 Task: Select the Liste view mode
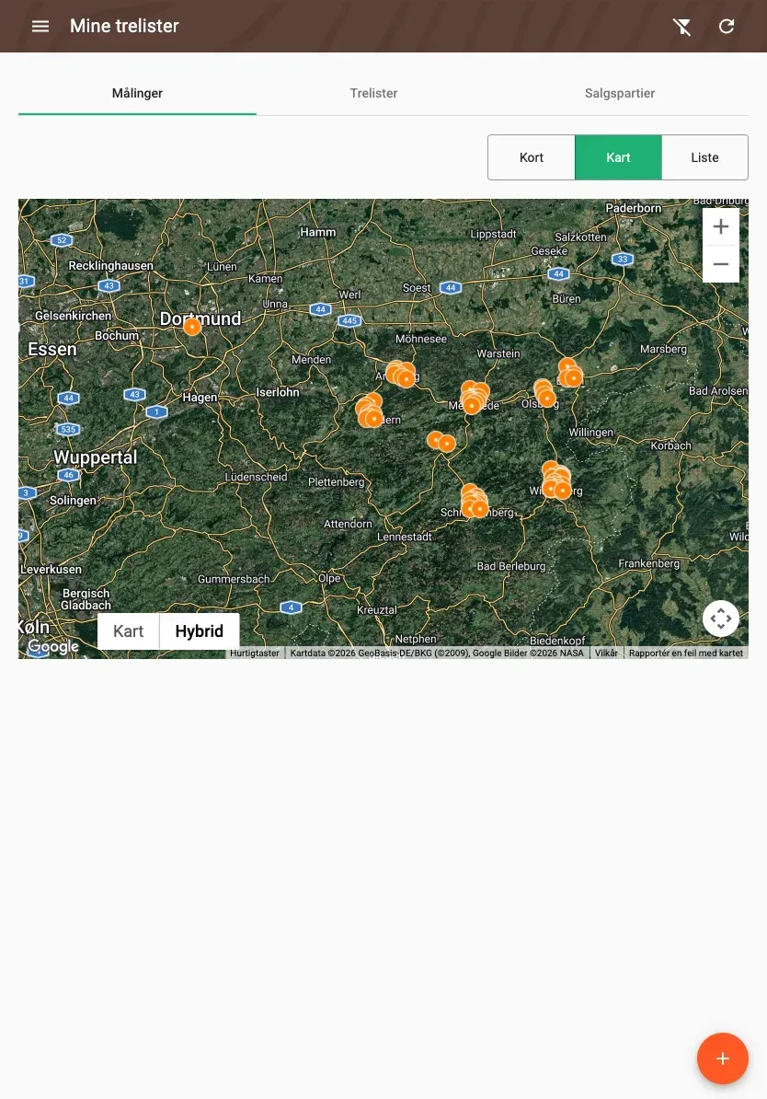[704, 157]
